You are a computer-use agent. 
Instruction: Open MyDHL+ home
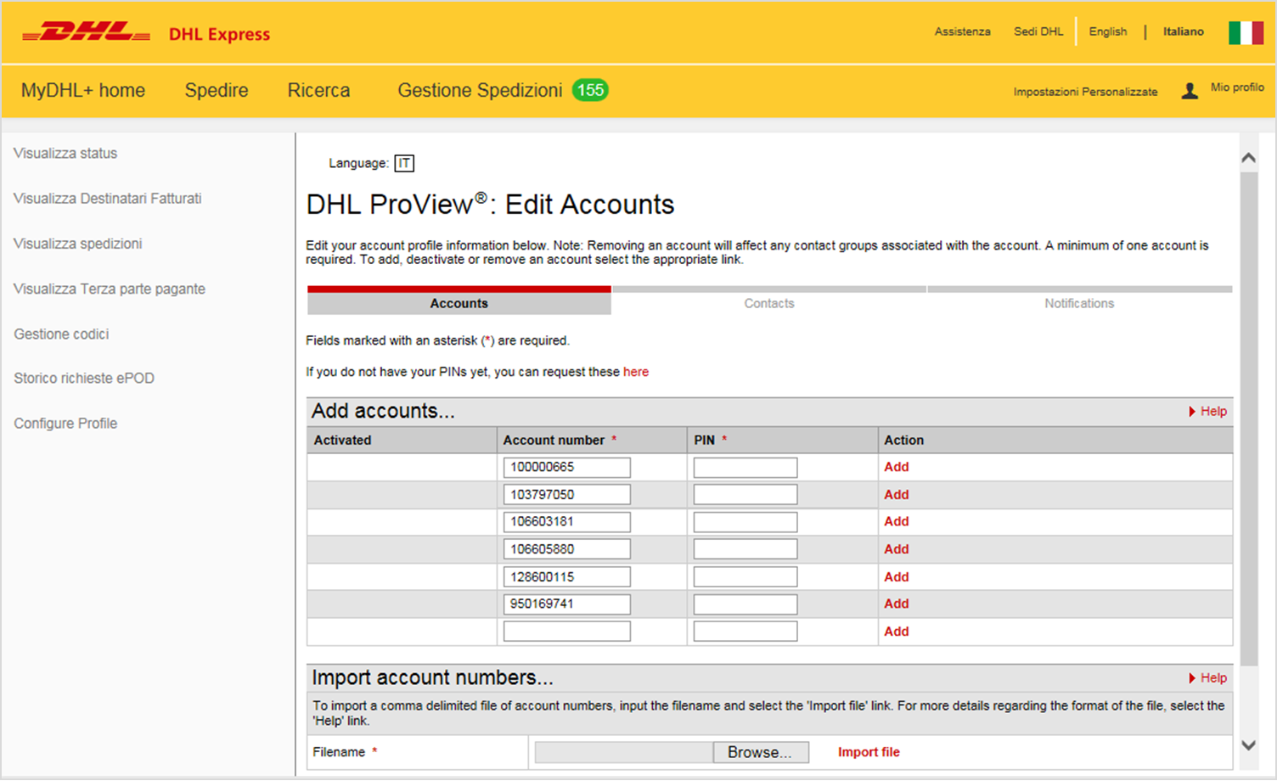83,90
